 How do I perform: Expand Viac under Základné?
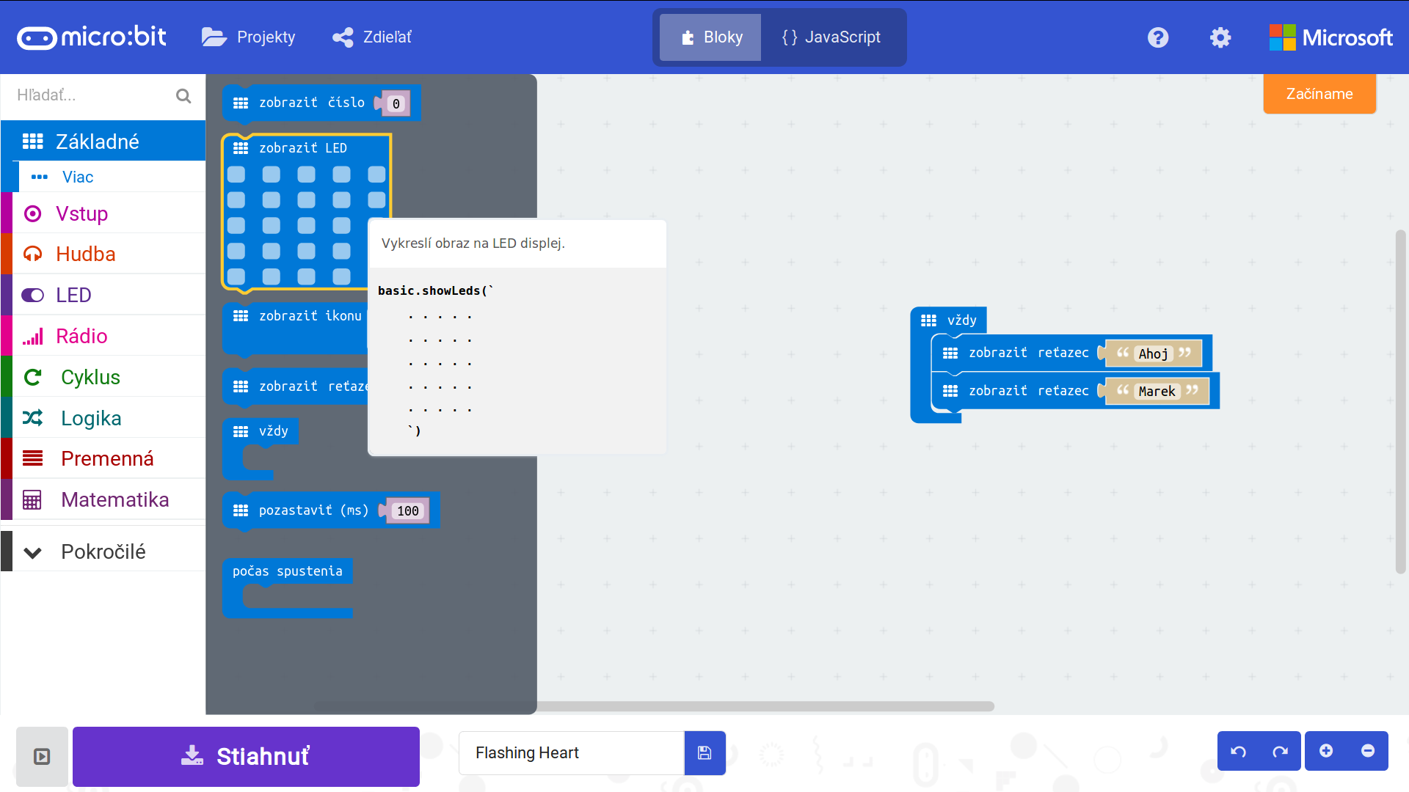click(x=78, y=177)
